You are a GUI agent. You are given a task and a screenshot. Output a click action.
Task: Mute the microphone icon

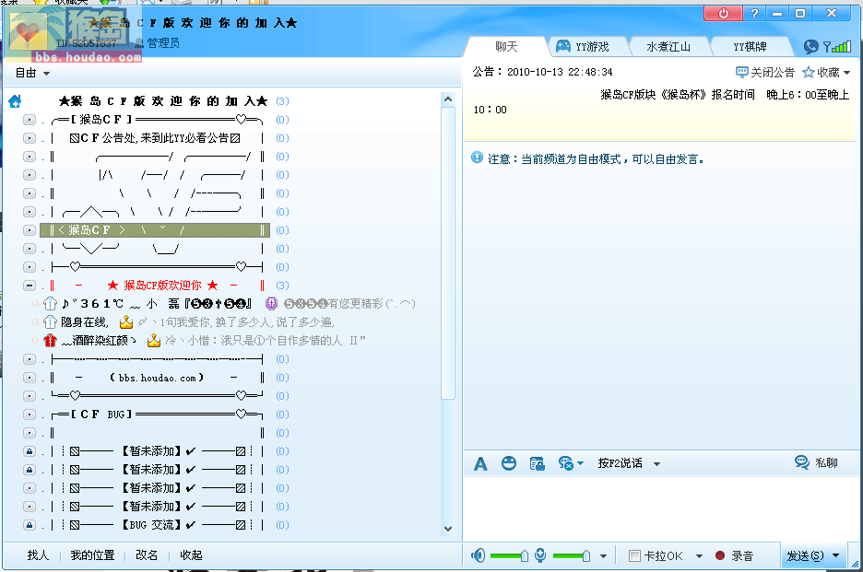[540, 555]
